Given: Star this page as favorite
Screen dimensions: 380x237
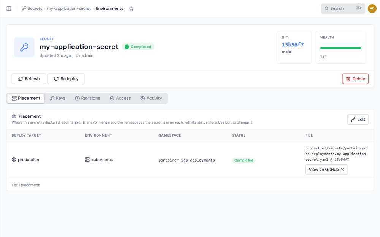Looking at the screenshot, I should [x=131, y=8].
